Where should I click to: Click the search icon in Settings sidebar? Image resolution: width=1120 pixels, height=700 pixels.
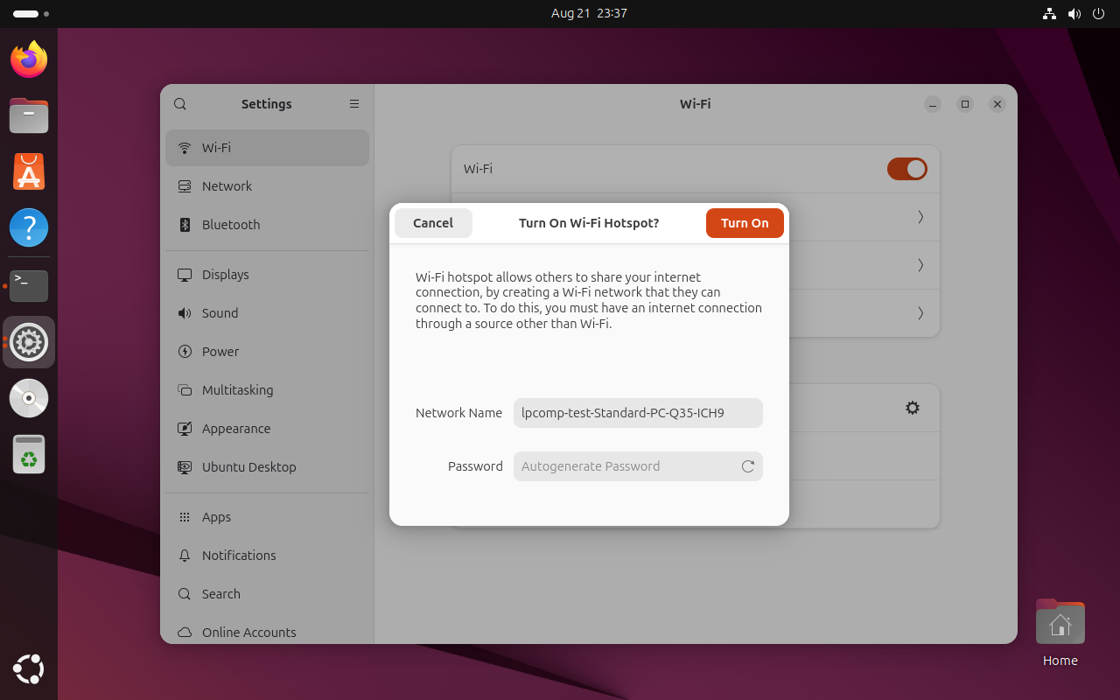[x=180, y=104]
